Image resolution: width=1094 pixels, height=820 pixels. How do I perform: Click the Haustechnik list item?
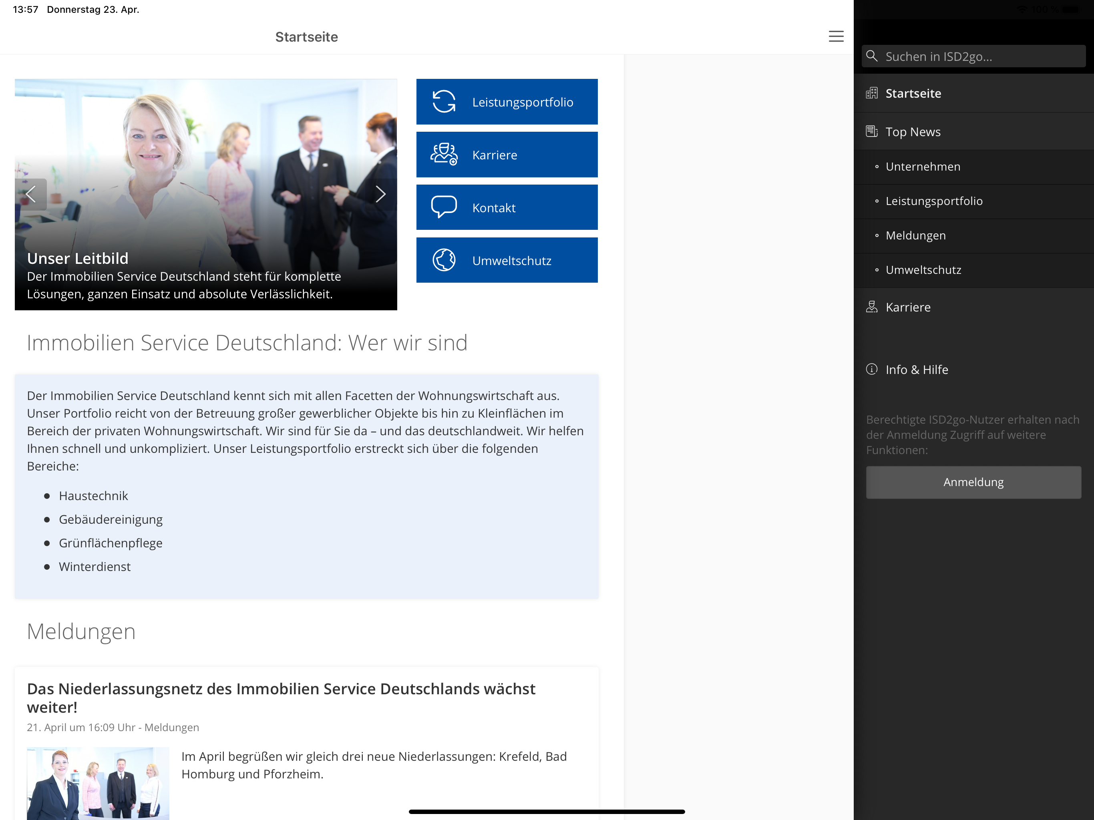(93, 496)
